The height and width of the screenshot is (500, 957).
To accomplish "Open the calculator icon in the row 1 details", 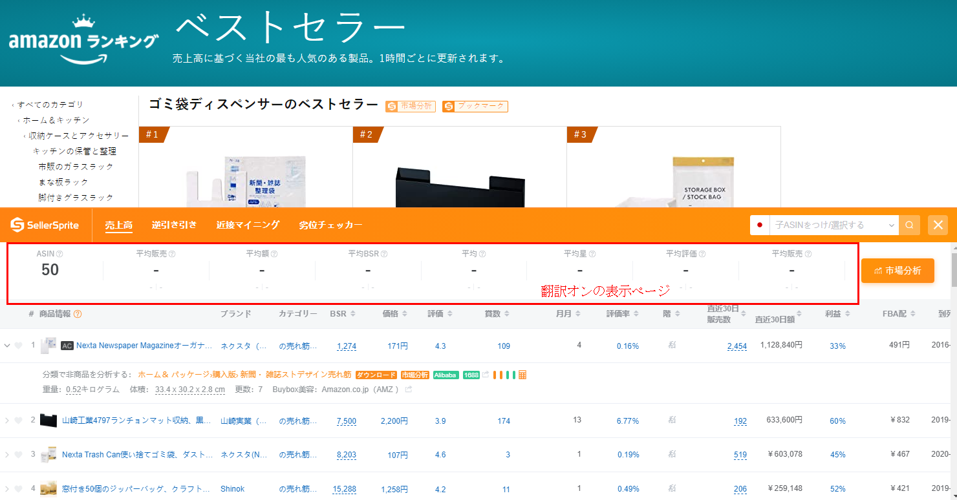I will pyautogui.click(x=522, y=375).
